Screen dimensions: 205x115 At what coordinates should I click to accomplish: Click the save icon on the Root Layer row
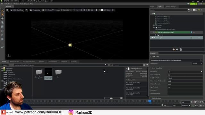coord(191,38)
